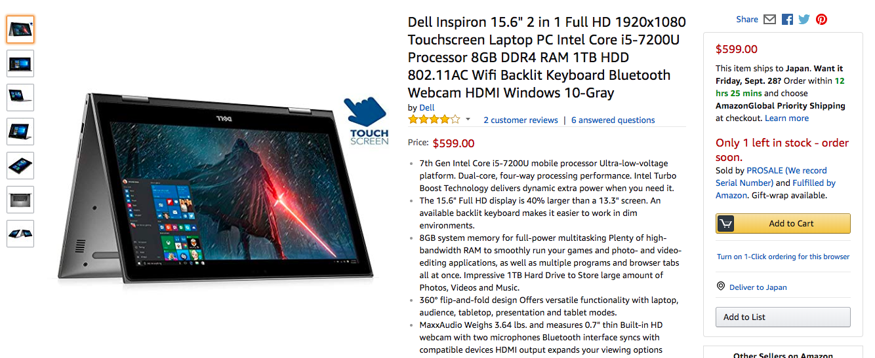The image size is (875, 358).
Task: Pin this product on Pinterest
Action: click(x=821, y=20)
